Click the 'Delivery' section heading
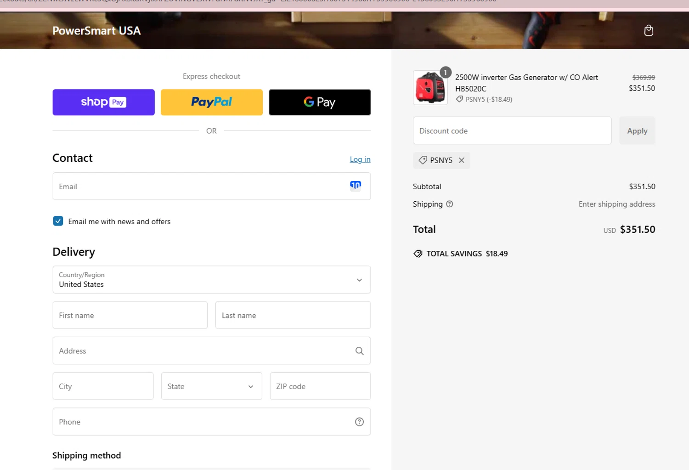Viewport: 689px width, 470px height. (74, 252)
